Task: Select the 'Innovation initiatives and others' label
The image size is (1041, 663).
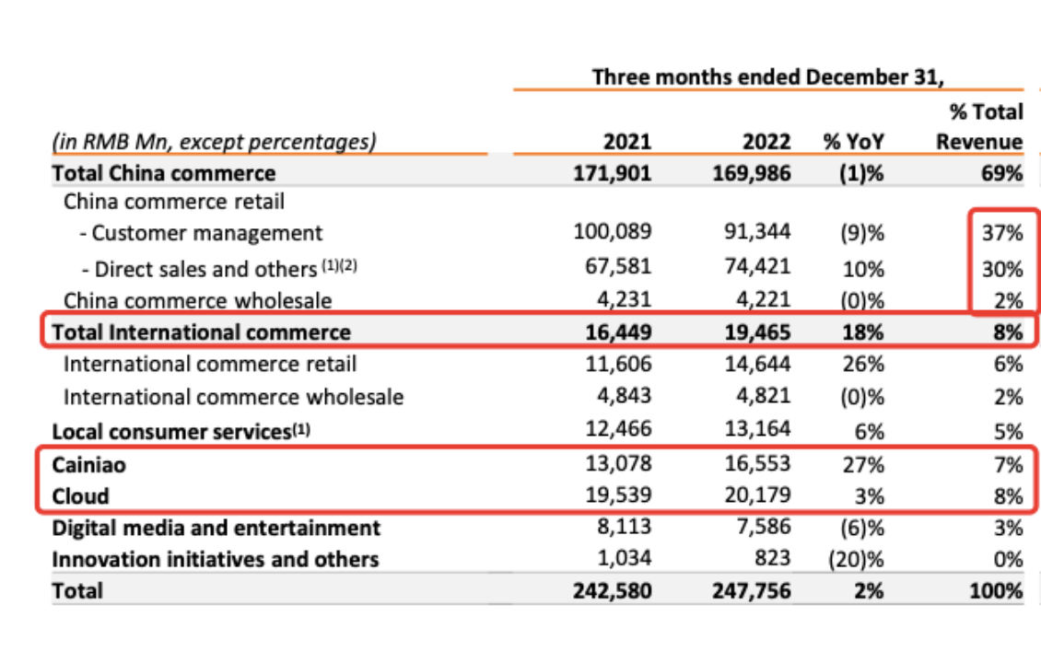Action: (215, 559)
